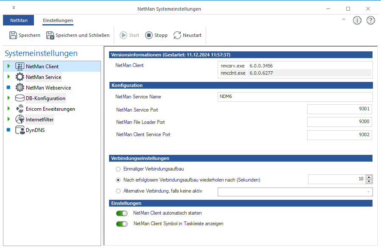Click the NetMan Service Name field
The image size is (381, 249).
294,97
